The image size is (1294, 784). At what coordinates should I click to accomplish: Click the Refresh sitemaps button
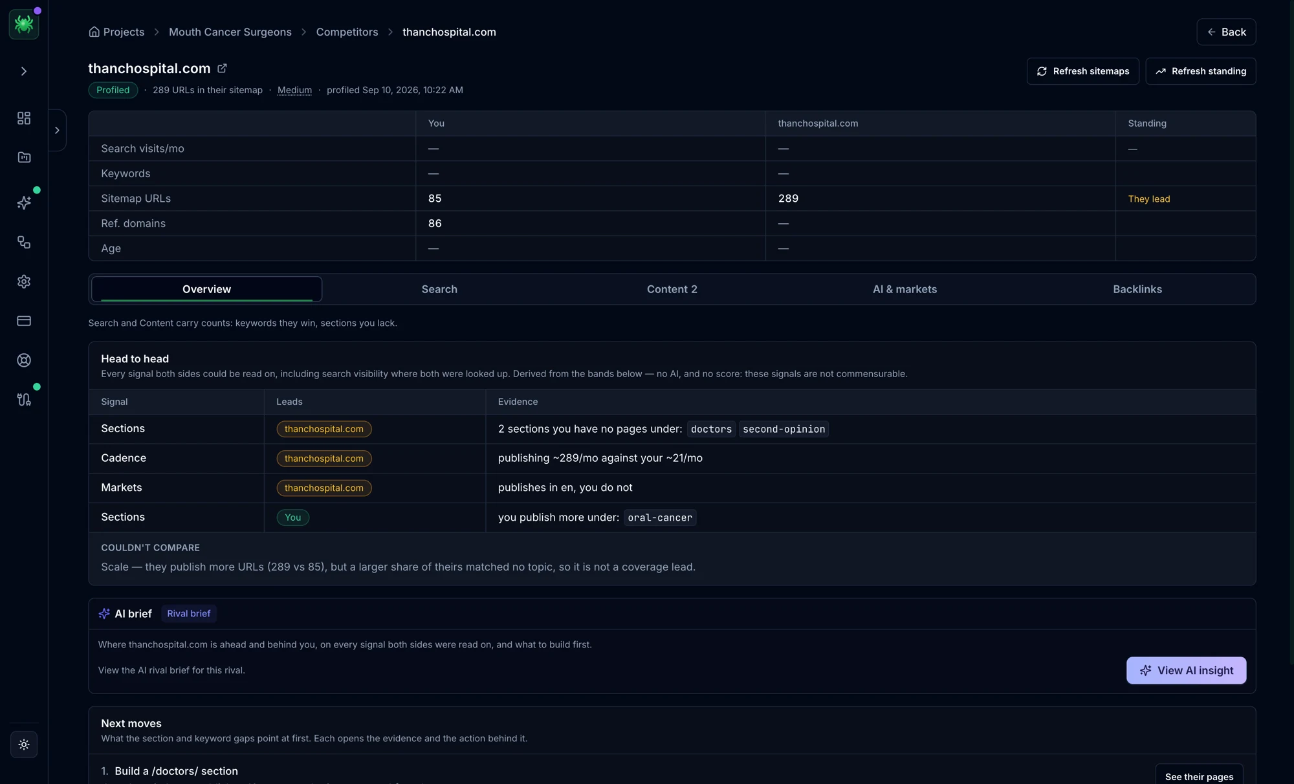(1082, 71)
